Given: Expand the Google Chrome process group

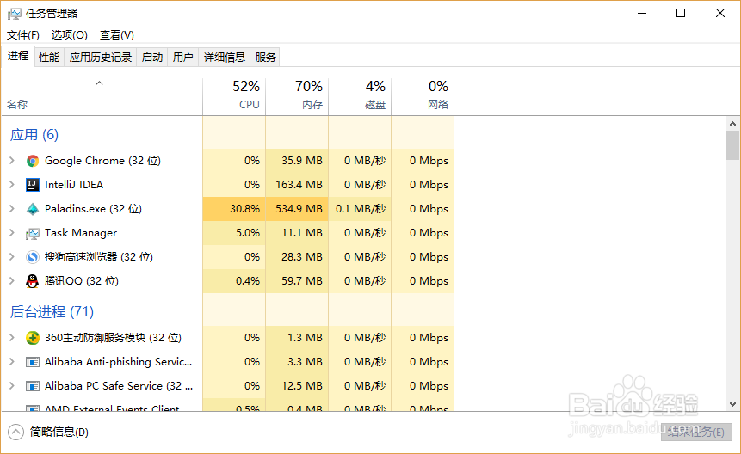Looking at the screenshot, I should (12, 161).
